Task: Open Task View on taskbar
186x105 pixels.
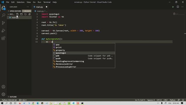Action: click(15, 103)
